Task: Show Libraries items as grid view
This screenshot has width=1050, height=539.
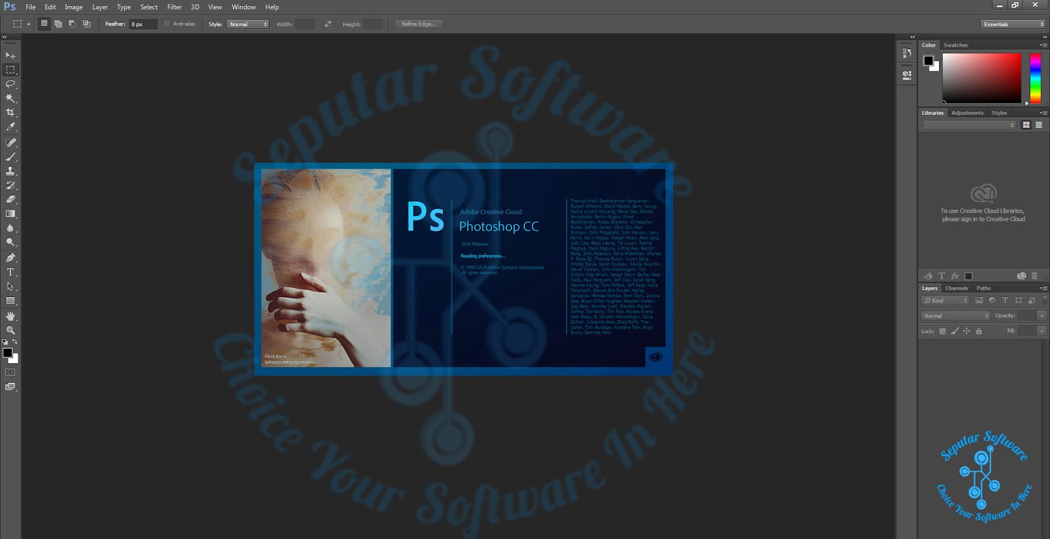Action: pos(1026,125)
